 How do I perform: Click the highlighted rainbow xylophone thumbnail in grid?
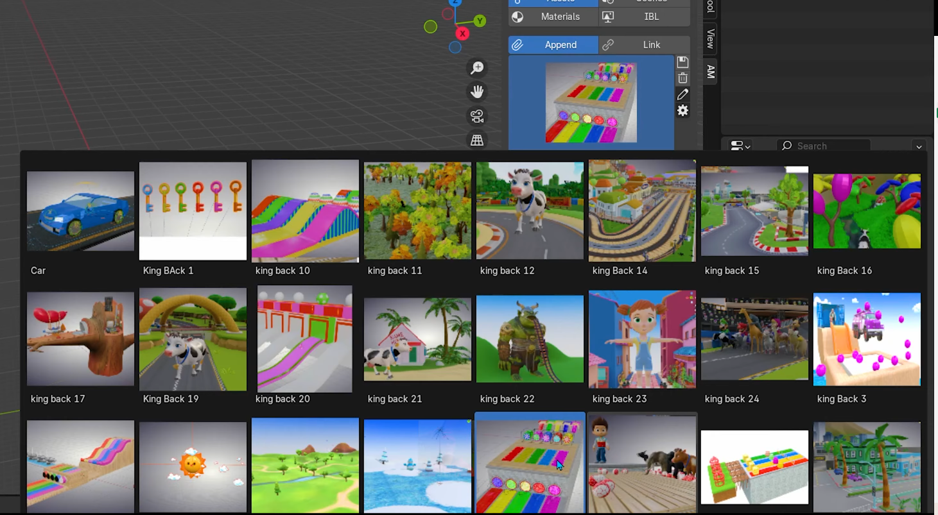click(530, 464)
